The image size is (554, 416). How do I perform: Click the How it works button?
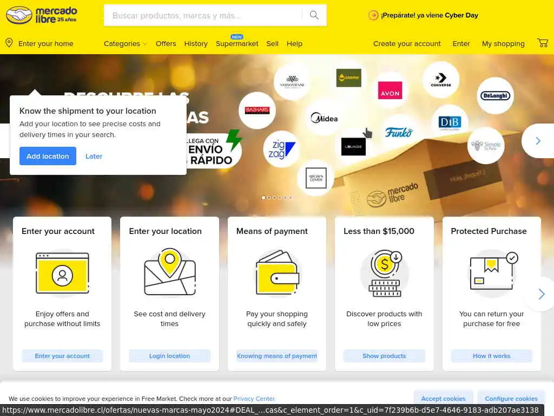(491, 356)
